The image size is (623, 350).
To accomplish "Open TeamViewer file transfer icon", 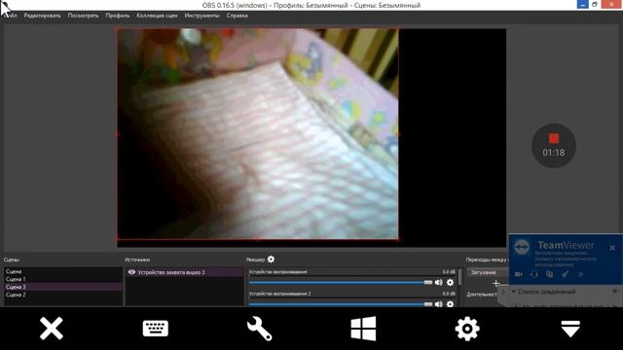I will tap(549, 274).
